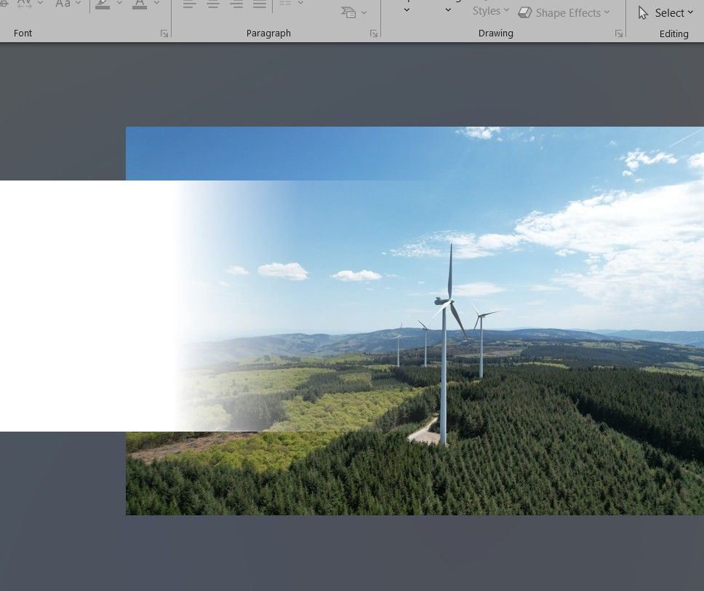The image size is (704, 591).
Task: Apply the font color button
Action: [x=140, y=4]
